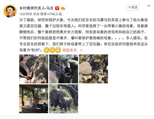Screen dimensions: 154x119
Task: Open the overhead photo of elephant lying down
Action: 94,69
